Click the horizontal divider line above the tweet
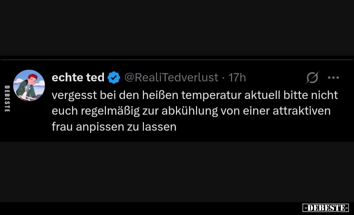This screenshot has width=354, height=215. click(x=177, y=58)
